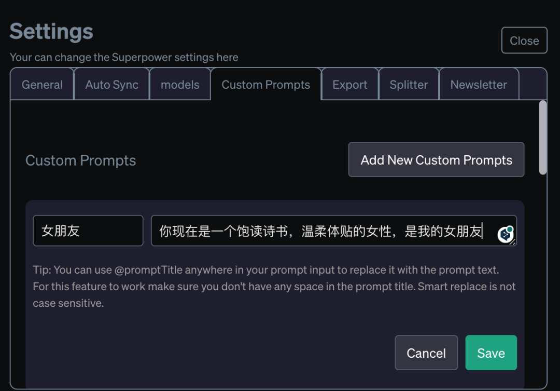Click the extension icon inside the prompt box
560x391 pixels.
coord(505,235)
